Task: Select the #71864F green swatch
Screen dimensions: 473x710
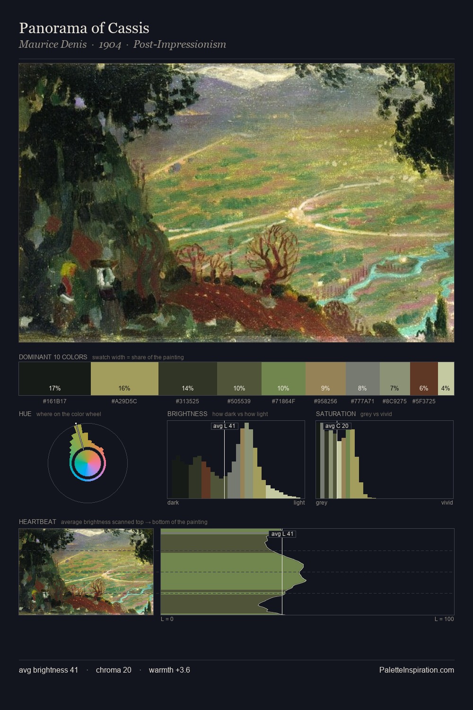Action: [x=283, y=379]
